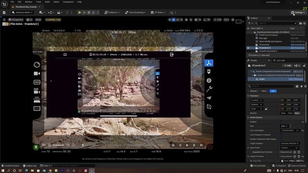Image resolution: width=308 pixels, height=173 pixels.
Task: Open the cinematics clapperboard menu in the toolbar
Action: pyautogui.click(x=59, y=12)
